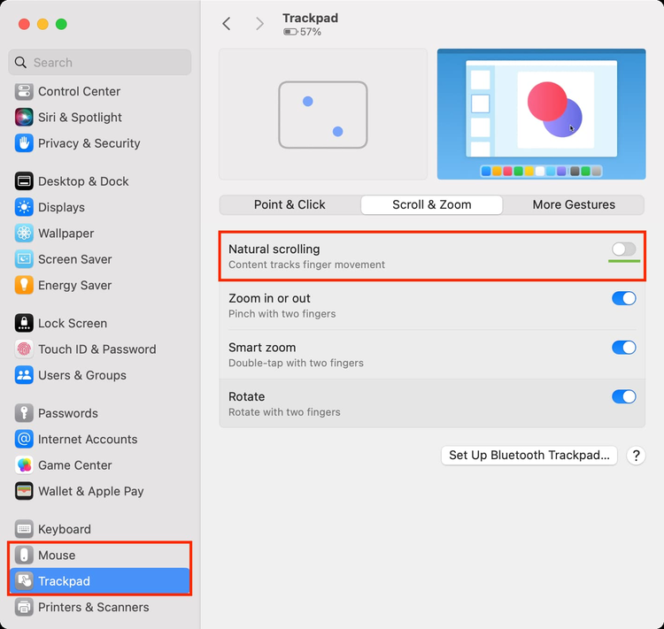Open the Lock Screen padlock icon
The height and width of the screenshot is (629, 664).
[24, 324]
